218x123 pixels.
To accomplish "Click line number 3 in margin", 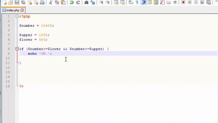I will point(9,26).
